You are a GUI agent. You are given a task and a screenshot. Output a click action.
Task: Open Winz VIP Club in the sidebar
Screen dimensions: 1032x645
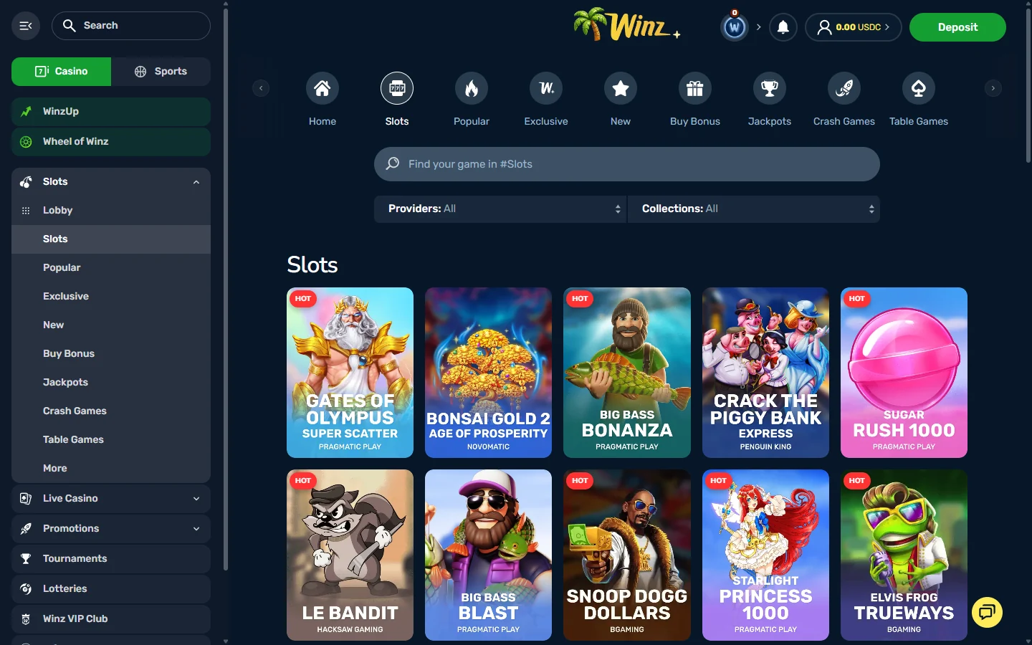click(x=111, y=619)
